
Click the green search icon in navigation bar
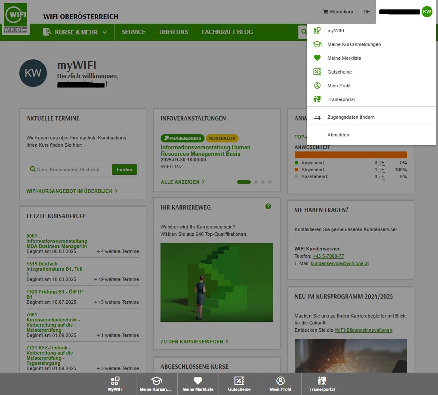(303, 32)
